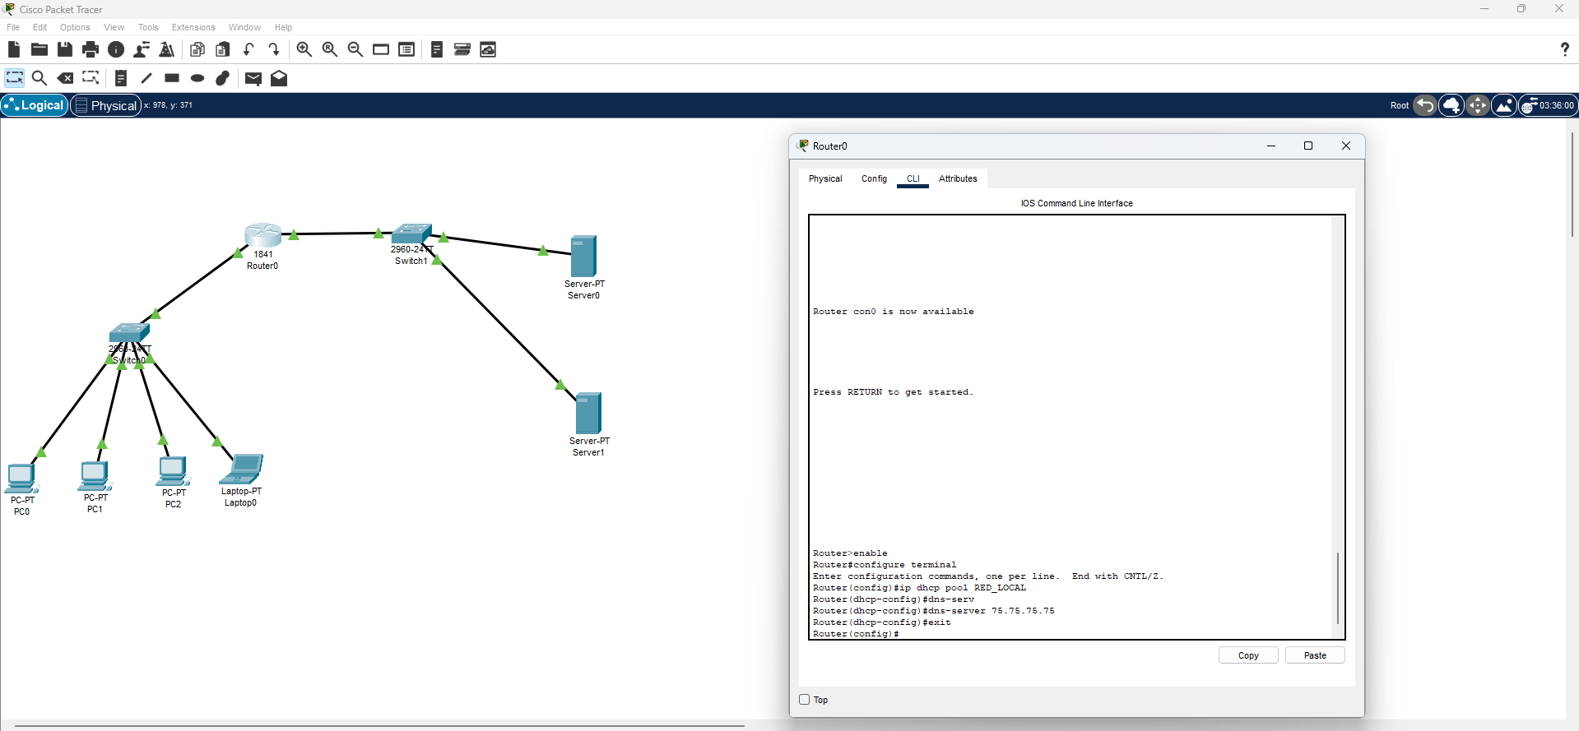Activate the Delete tool
Viewport: 1579px width, 731px height.
(x=65, y=78)
